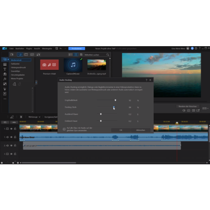Enable apply to all clips on same track checkbox
This screenshot has width=210, height=210.
(x=64, y=129)
